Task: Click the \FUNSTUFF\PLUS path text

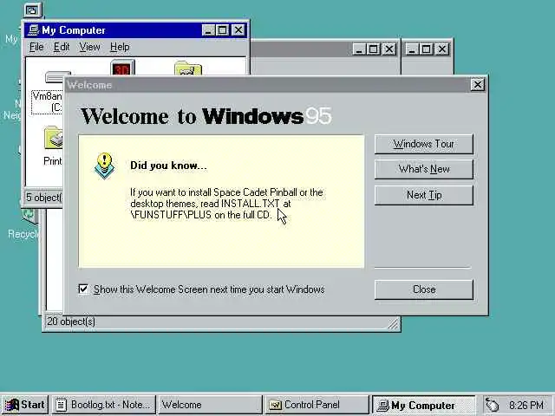Action: coord(171,215)
